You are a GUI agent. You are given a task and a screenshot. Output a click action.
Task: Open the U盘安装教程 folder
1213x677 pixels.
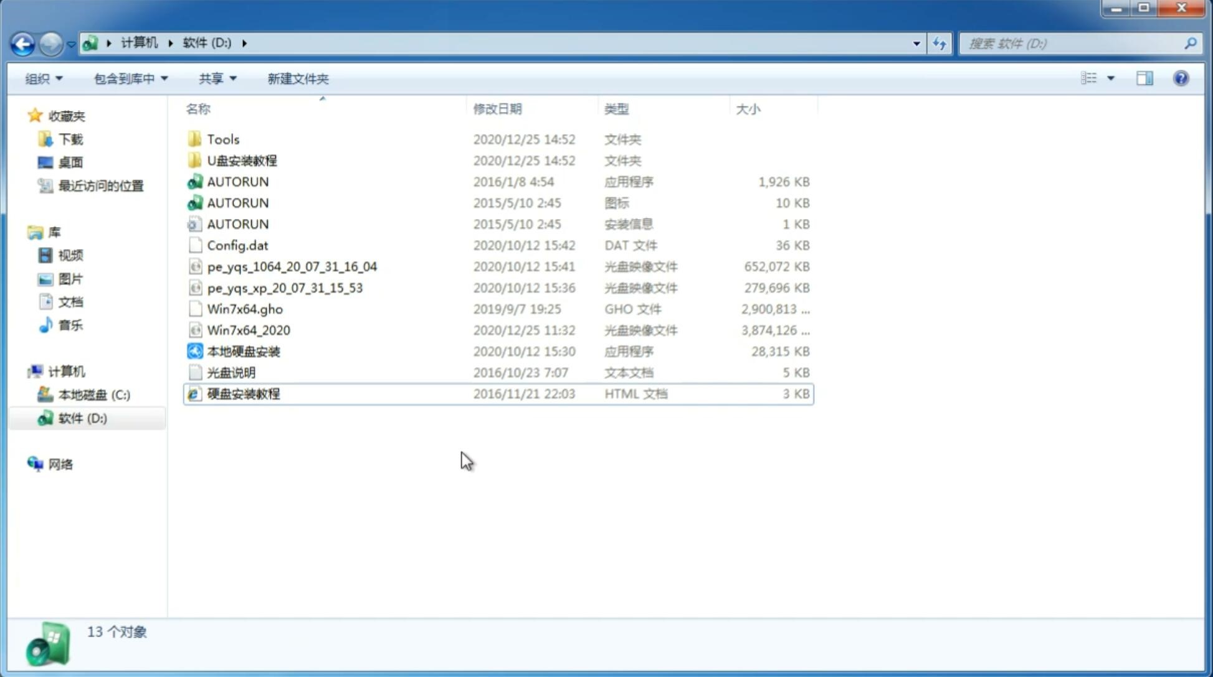[x=242, y=161]
